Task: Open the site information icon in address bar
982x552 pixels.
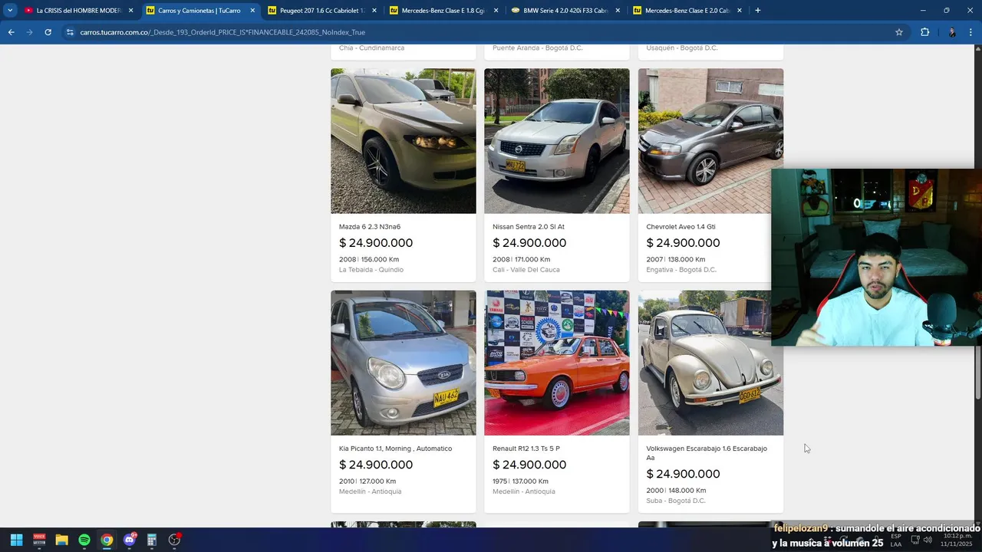Action: 70,32
